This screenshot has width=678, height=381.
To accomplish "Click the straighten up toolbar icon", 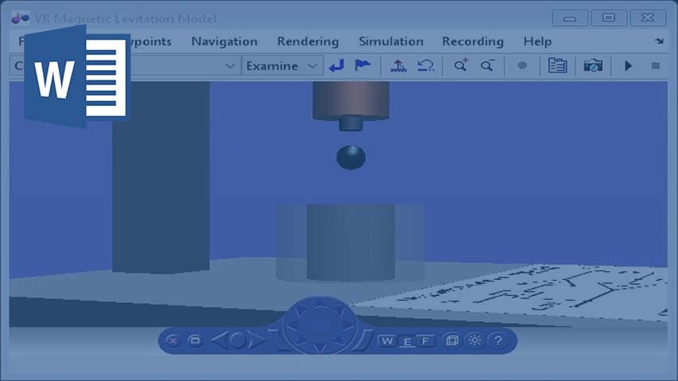I will click(x=398, y=66).
